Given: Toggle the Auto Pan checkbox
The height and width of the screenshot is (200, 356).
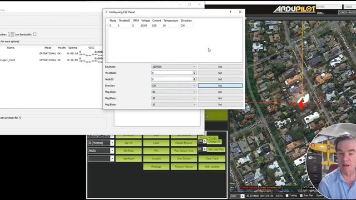Looking at the screenshot, I should click(301, 196).
